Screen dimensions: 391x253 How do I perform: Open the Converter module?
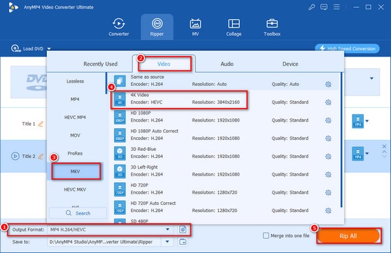point(119,27)
